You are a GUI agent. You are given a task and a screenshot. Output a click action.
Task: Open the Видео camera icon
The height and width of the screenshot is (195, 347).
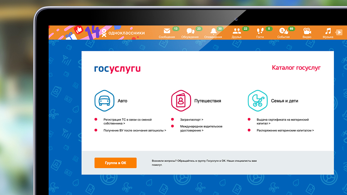click(x=307, y=31)
